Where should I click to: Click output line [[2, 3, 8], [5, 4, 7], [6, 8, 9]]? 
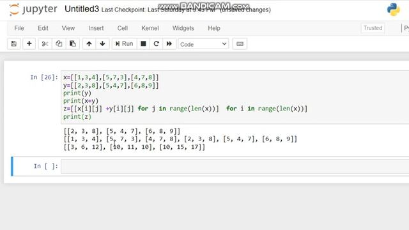coord(122,131)
